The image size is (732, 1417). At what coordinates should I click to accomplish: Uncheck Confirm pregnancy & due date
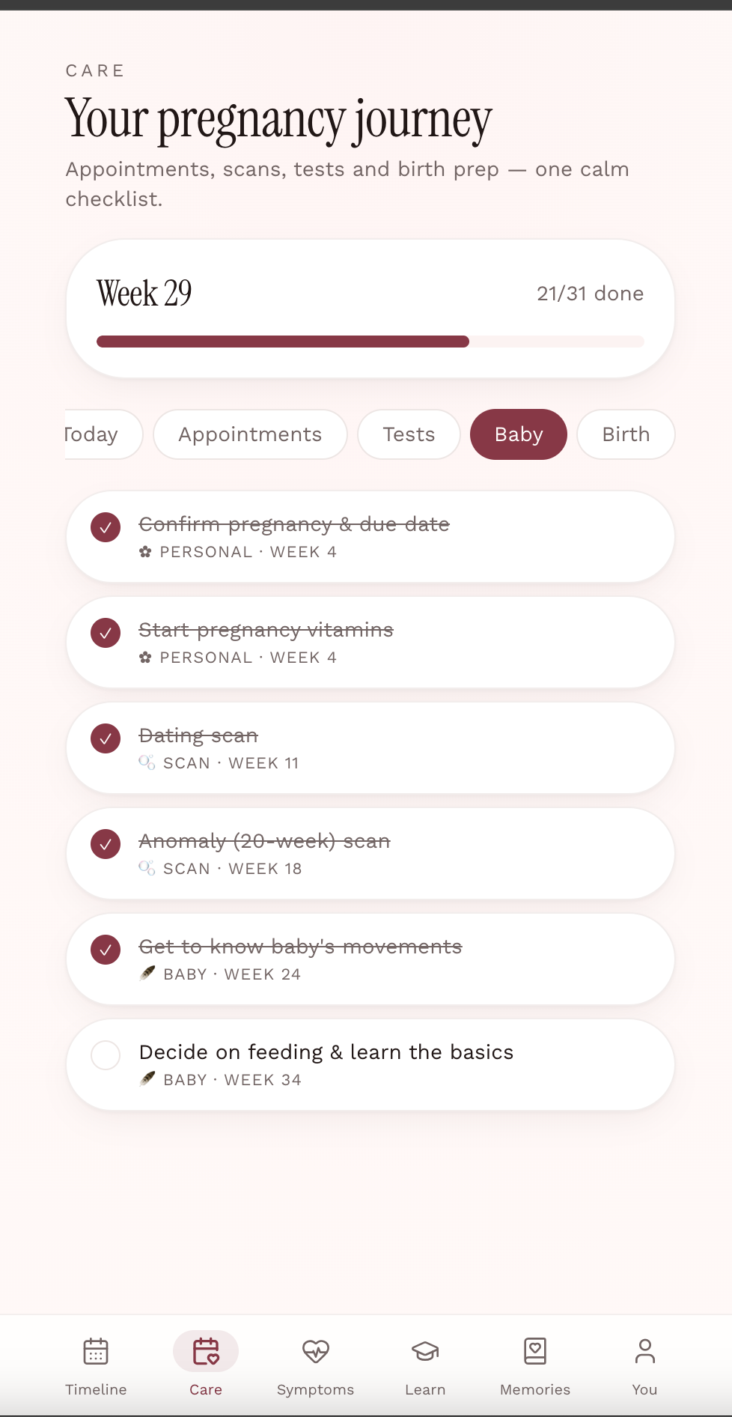[106, 527]
